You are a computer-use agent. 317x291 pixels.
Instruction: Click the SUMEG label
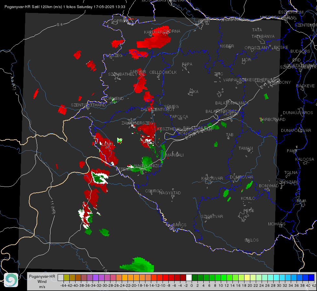click(x=171, y=107)
